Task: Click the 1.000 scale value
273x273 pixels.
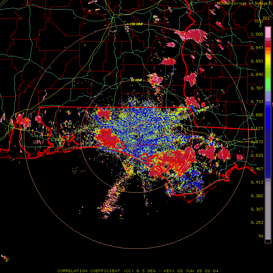Action: [x=257, y=34]
